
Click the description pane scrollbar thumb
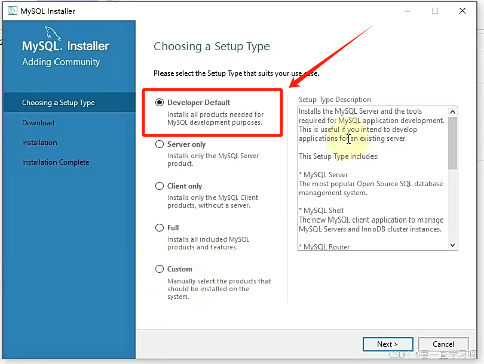click(452, 137)
